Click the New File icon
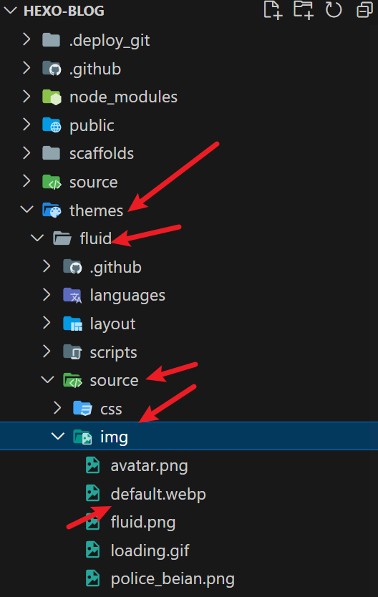378x597 pixels. pyautogui.click(x=273, y=10)
